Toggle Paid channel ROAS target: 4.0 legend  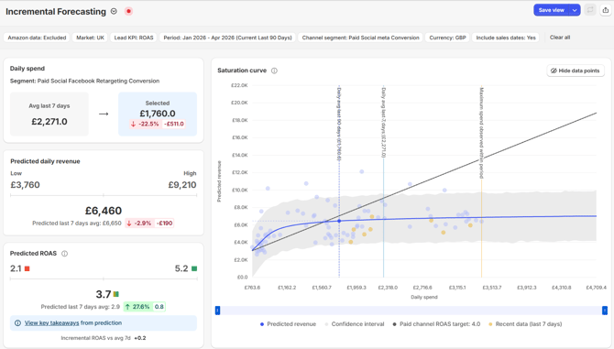click(436, 324)
